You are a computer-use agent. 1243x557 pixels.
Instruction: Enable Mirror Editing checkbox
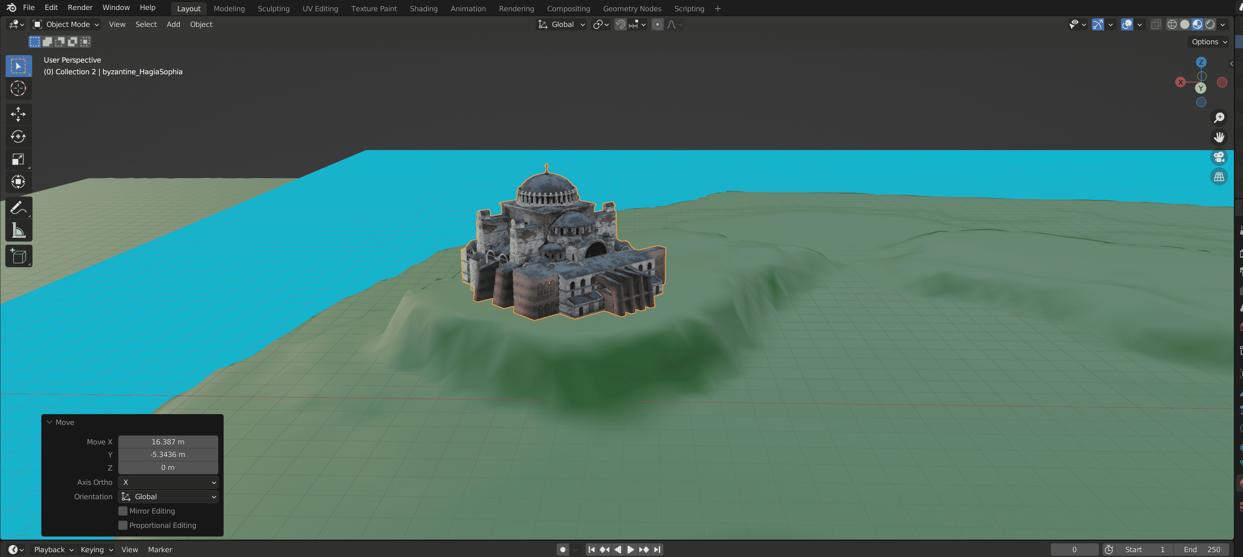coord(123,511)
